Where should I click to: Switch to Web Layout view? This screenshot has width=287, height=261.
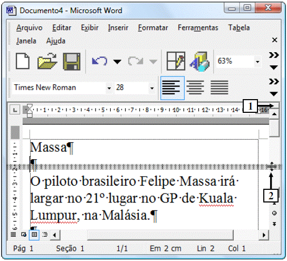[x=24, y=235]
